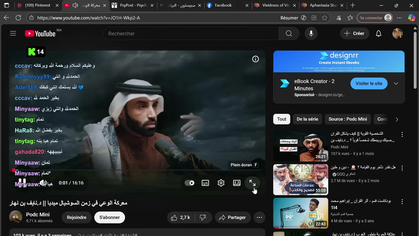
Task: Open the 26:21 recommended video thumbnail
Action: [301, 146]
